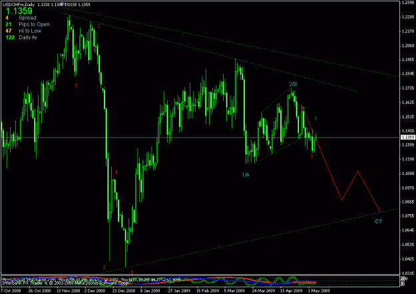Select the red projected price path line
This screenshot has height=294, width=416.
coord(329,168)
